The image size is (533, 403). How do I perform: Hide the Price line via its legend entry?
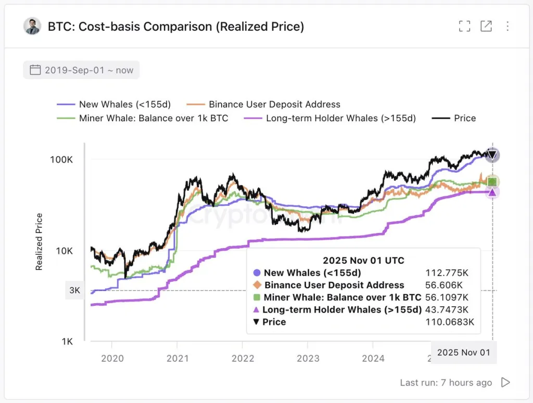[x=460, y=118]
